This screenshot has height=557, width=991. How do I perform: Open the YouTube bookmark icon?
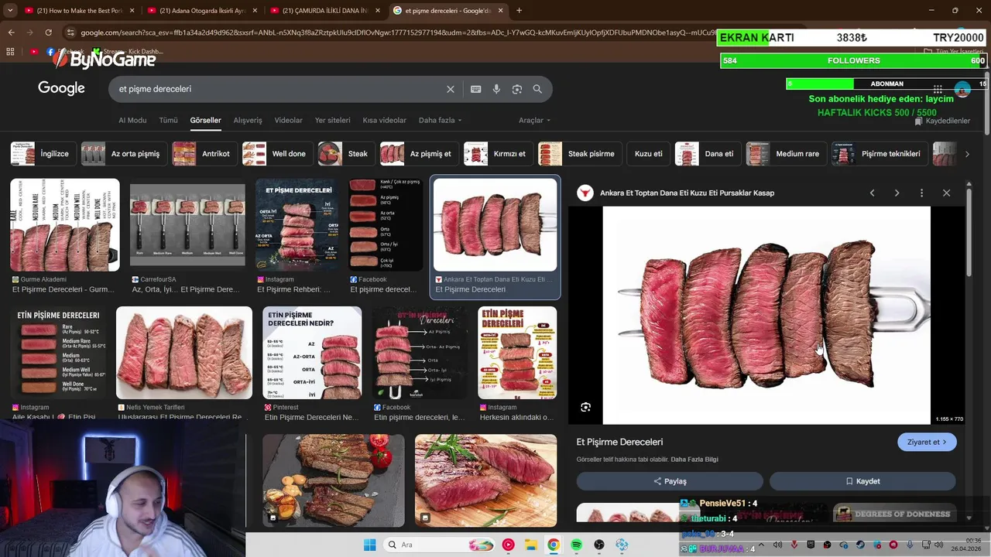[33, 52]
